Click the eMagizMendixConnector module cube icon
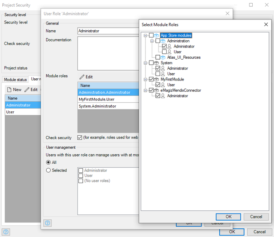This screenshot has height=237, width=274. [x=156, y=90]
